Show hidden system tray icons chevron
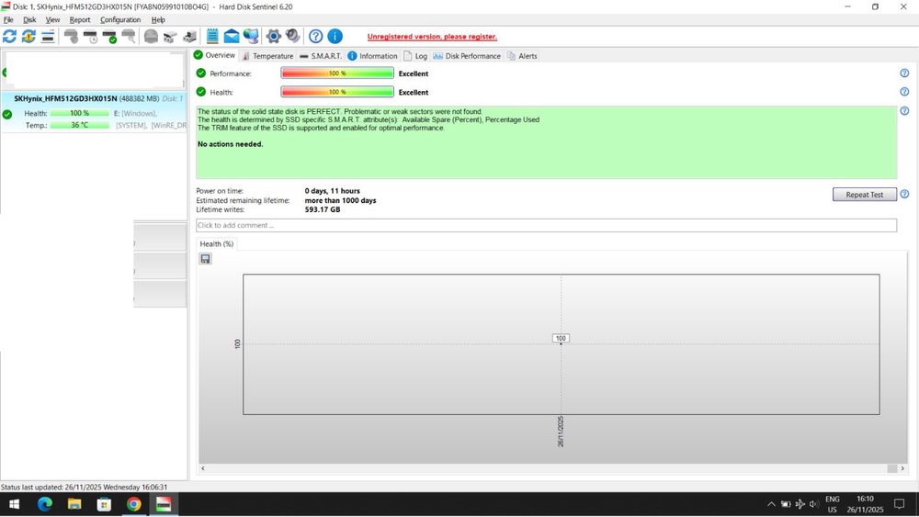The height and width of the screenshot is (517, 919). [771, 504]
